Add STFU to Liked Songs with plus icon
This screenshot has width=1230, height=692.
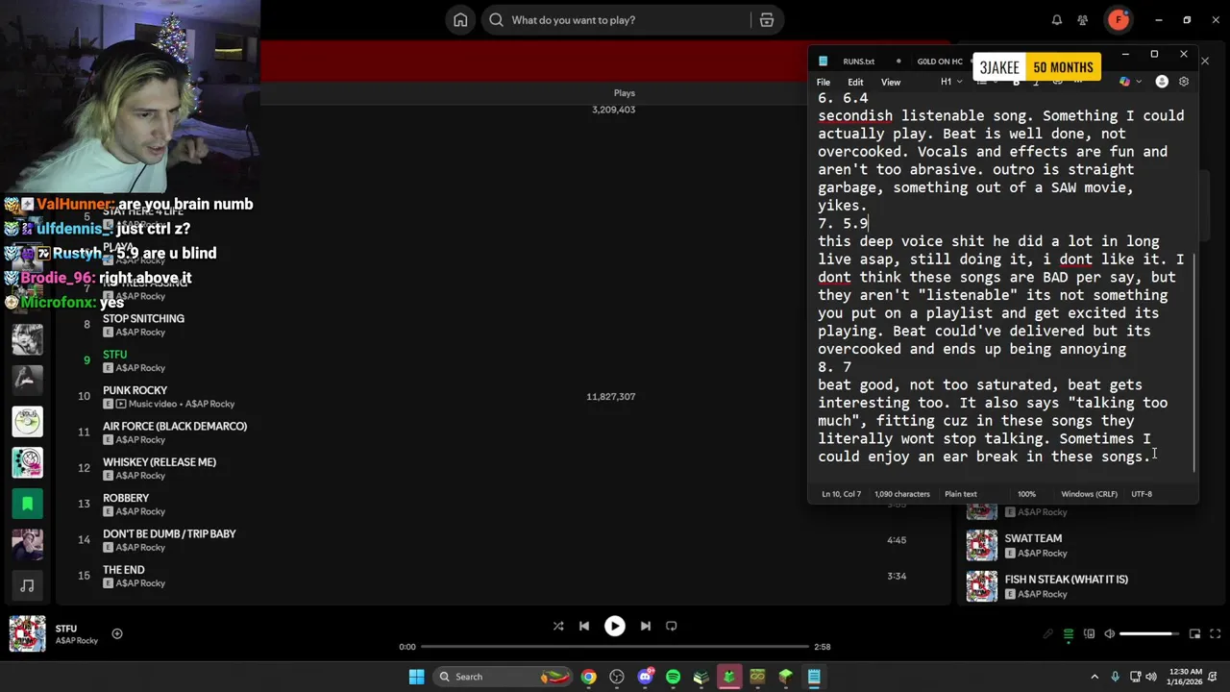coord(117,633)
